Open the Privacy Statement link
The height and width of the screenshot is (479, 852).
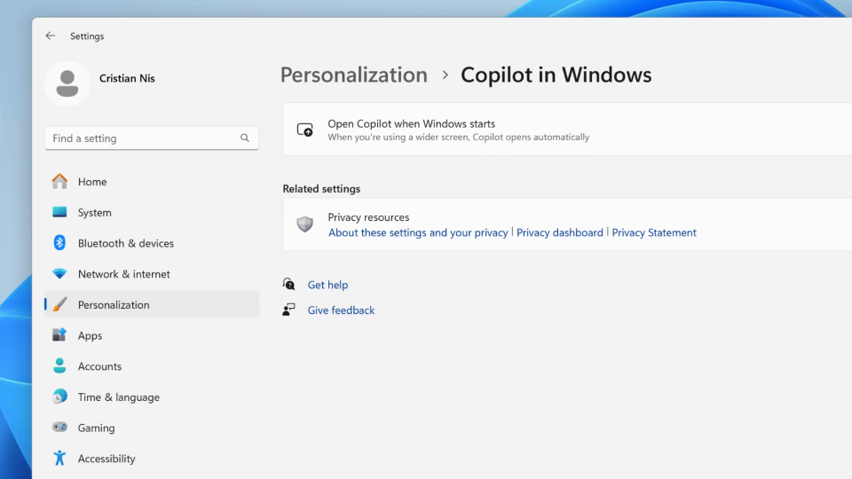(x=654, y=232)
